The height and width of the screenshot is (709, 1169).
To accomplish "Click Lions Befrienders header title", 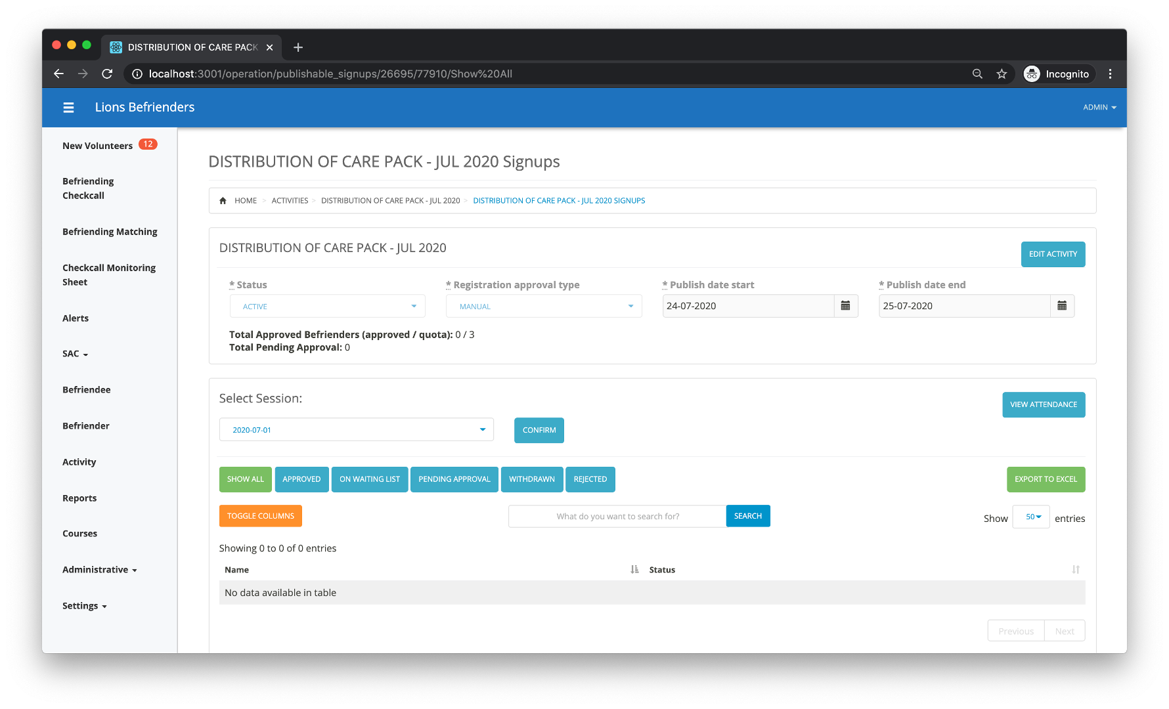I will [x=144, y=108].
